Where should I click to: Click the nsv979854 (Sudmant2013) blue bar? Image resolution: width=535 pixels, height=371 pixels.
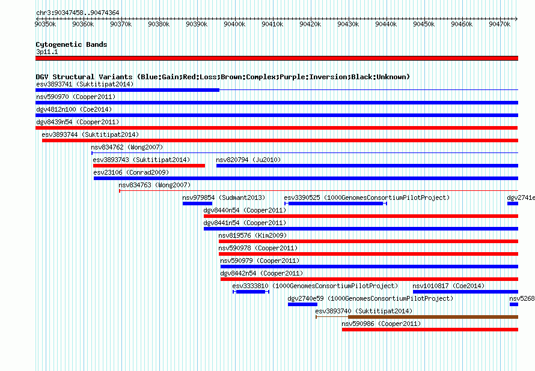coord(197,204)
